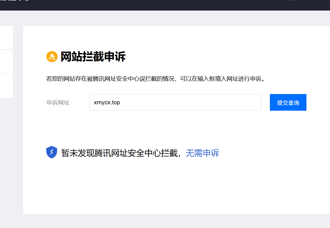Viewport: 330px width, 228px height.
Task: Open the 无需申诉 link
Action: coord(203,153)
